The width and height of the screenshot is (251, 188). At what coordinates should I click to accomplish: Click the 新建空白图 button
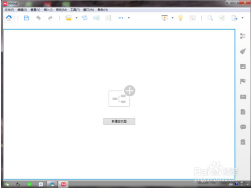click(119, 121)
